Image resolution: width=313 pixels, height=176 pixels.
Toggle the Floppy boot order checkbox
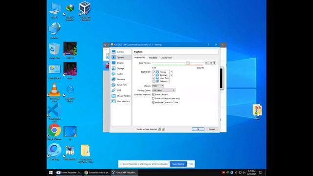click(x=154, y=72)
